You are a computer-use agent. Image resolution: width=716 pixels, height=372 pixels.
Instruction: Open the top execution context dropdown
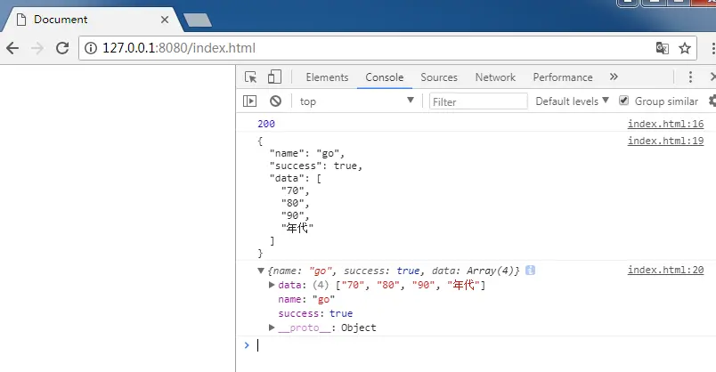[x=356, y=101]
